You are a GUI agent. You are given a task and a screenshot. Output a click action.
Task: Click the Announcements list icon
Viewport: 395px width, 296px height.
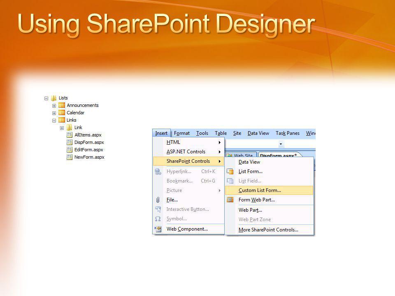[62, 105]
